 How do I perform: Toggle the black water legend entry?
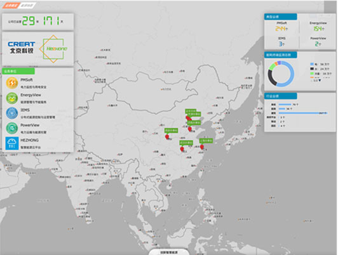[320, 69]
